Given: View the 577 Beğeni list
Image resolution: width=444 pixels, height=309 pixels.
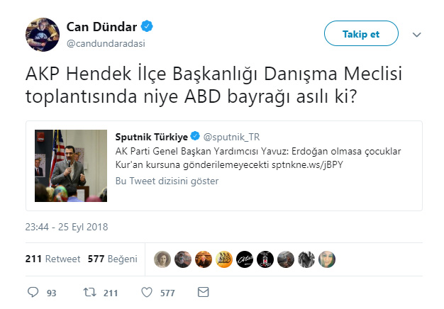Looking at the screenshot, I should click(112, 259).
